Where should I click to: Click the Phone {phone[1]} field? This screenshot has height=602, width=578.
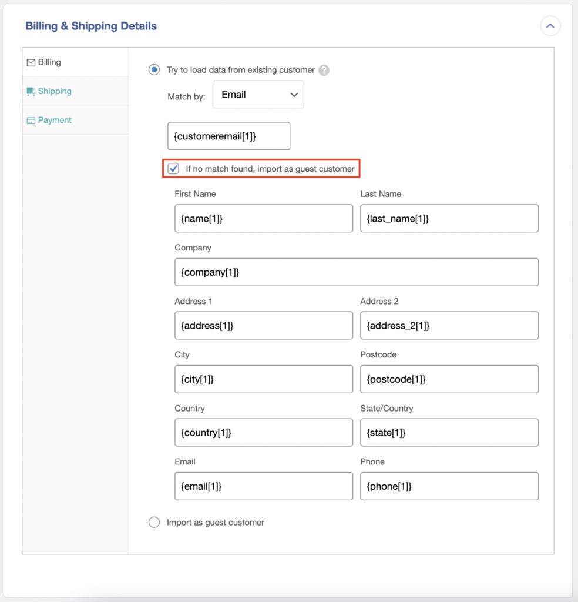pyautogui.click(x=449, y=486)
